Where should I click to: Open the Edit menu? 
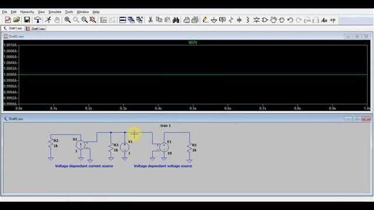point(13,12)
